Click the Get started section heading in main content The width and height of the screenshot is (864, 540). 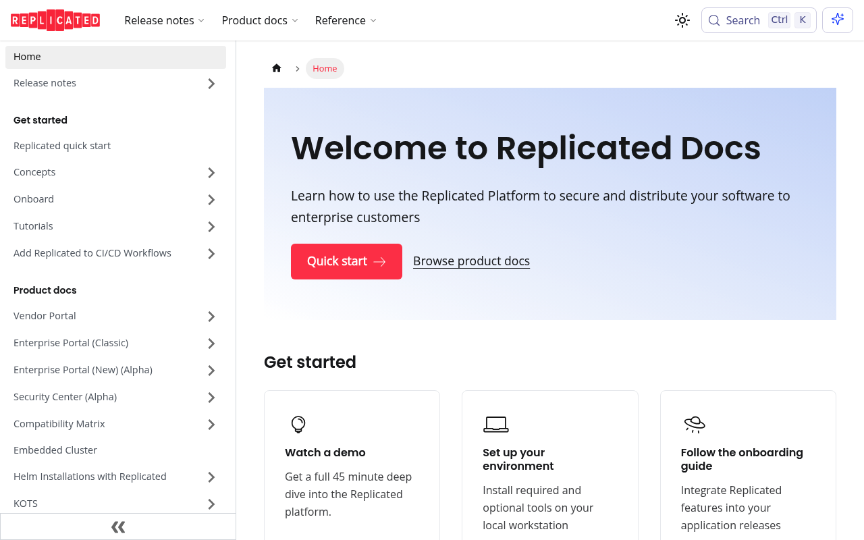click(310, 362)
